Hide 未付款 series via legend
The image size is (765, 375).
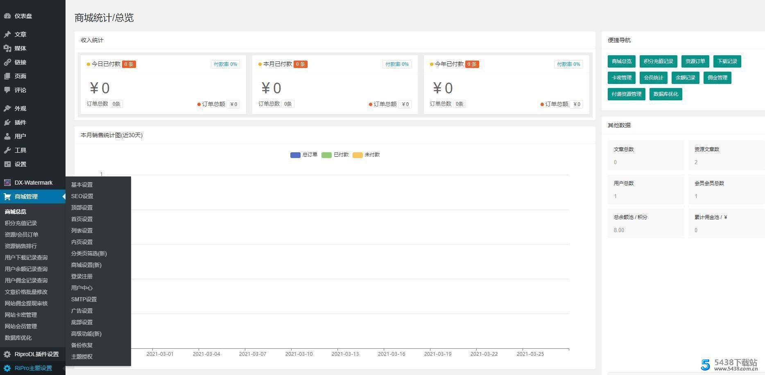(x=358, y=155)
